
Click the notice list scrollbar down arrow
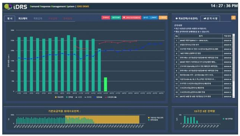point(234,97)
